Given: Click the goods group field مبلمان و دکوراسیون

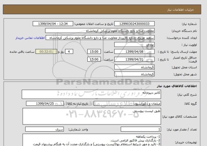Looking at the screenshot, I should 127,104.
